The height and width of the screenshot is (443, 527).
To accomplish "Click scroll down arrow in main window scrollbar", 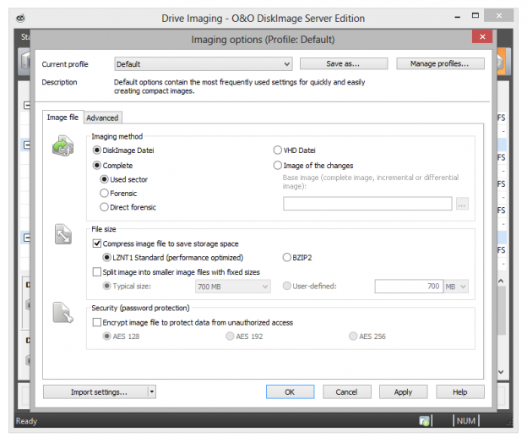I will point(501,372).
